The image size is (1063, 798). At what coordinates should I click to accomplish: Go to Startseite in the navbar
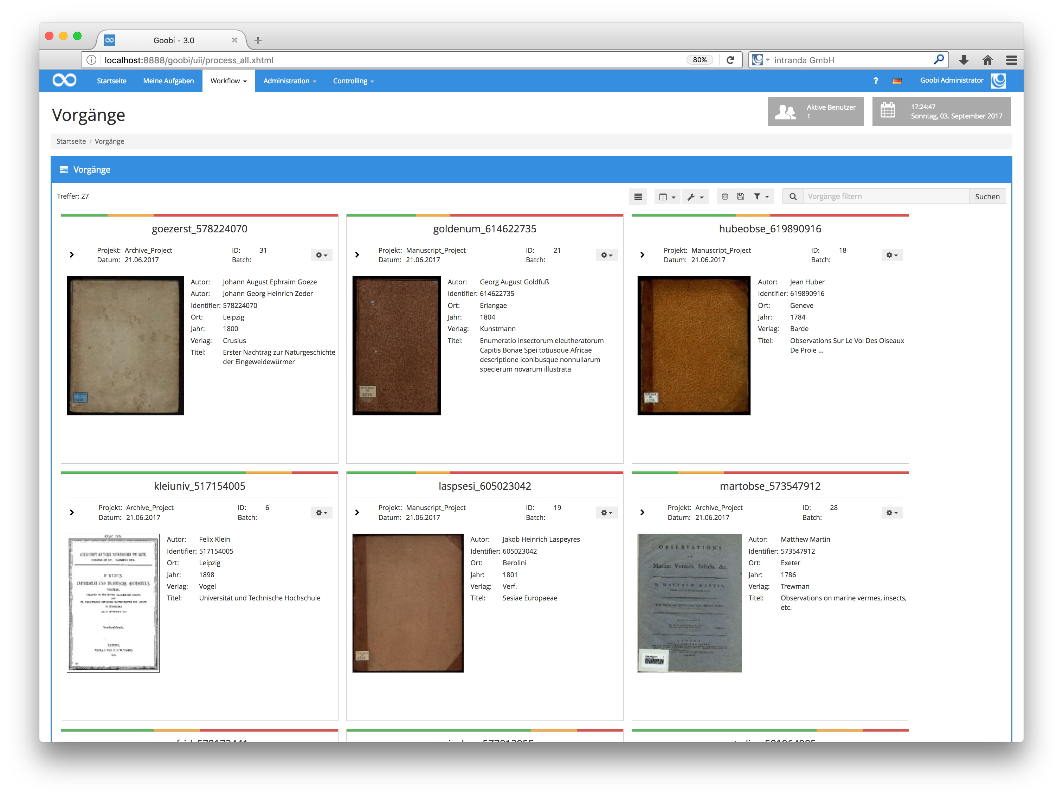(x=111, y=81)
